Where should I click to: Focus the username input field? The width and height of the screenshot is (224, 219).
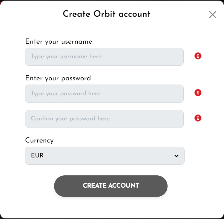pyautogui.click(x=104, y=57)
